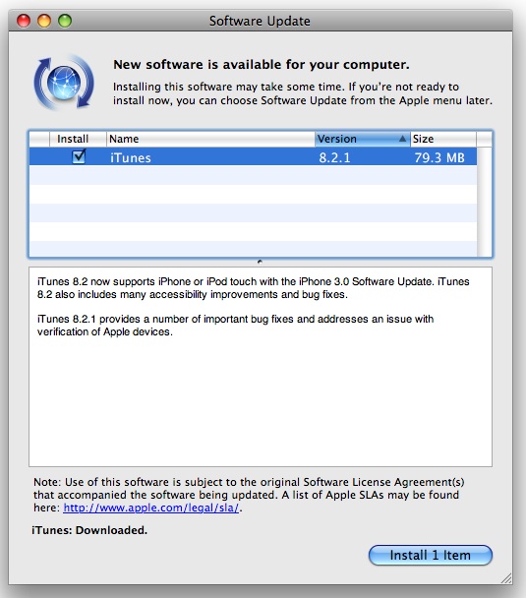The height and width of the screenshot is (598, 526).
Task: Click the split pane divider handle
Action: tap(260, 262)
